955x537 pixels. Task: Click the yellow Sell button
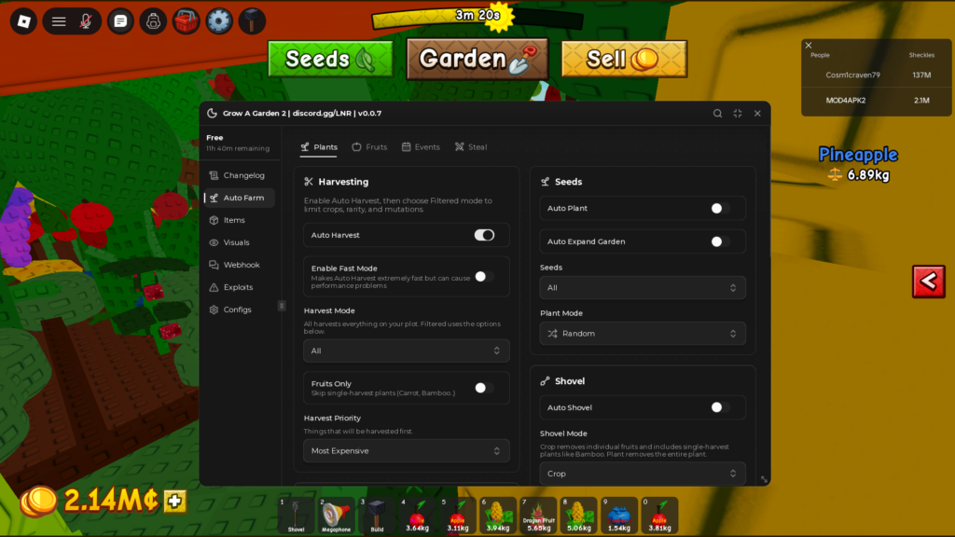624,59
